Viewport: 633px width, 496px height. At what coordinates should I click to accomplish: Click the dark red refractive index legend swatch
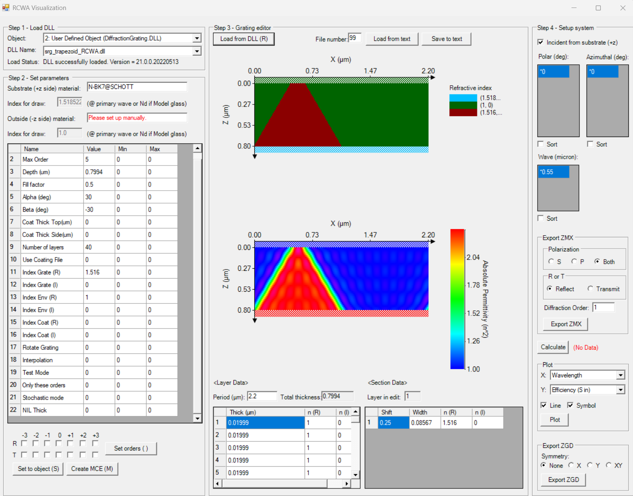pos(463,113)
